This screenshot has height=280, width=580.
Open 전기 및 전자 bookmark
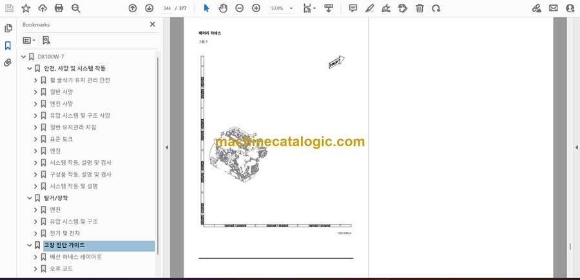[x=65, y=234]
